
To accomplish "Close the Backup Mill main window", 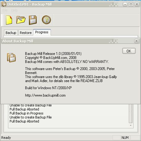I will [137, 4].
